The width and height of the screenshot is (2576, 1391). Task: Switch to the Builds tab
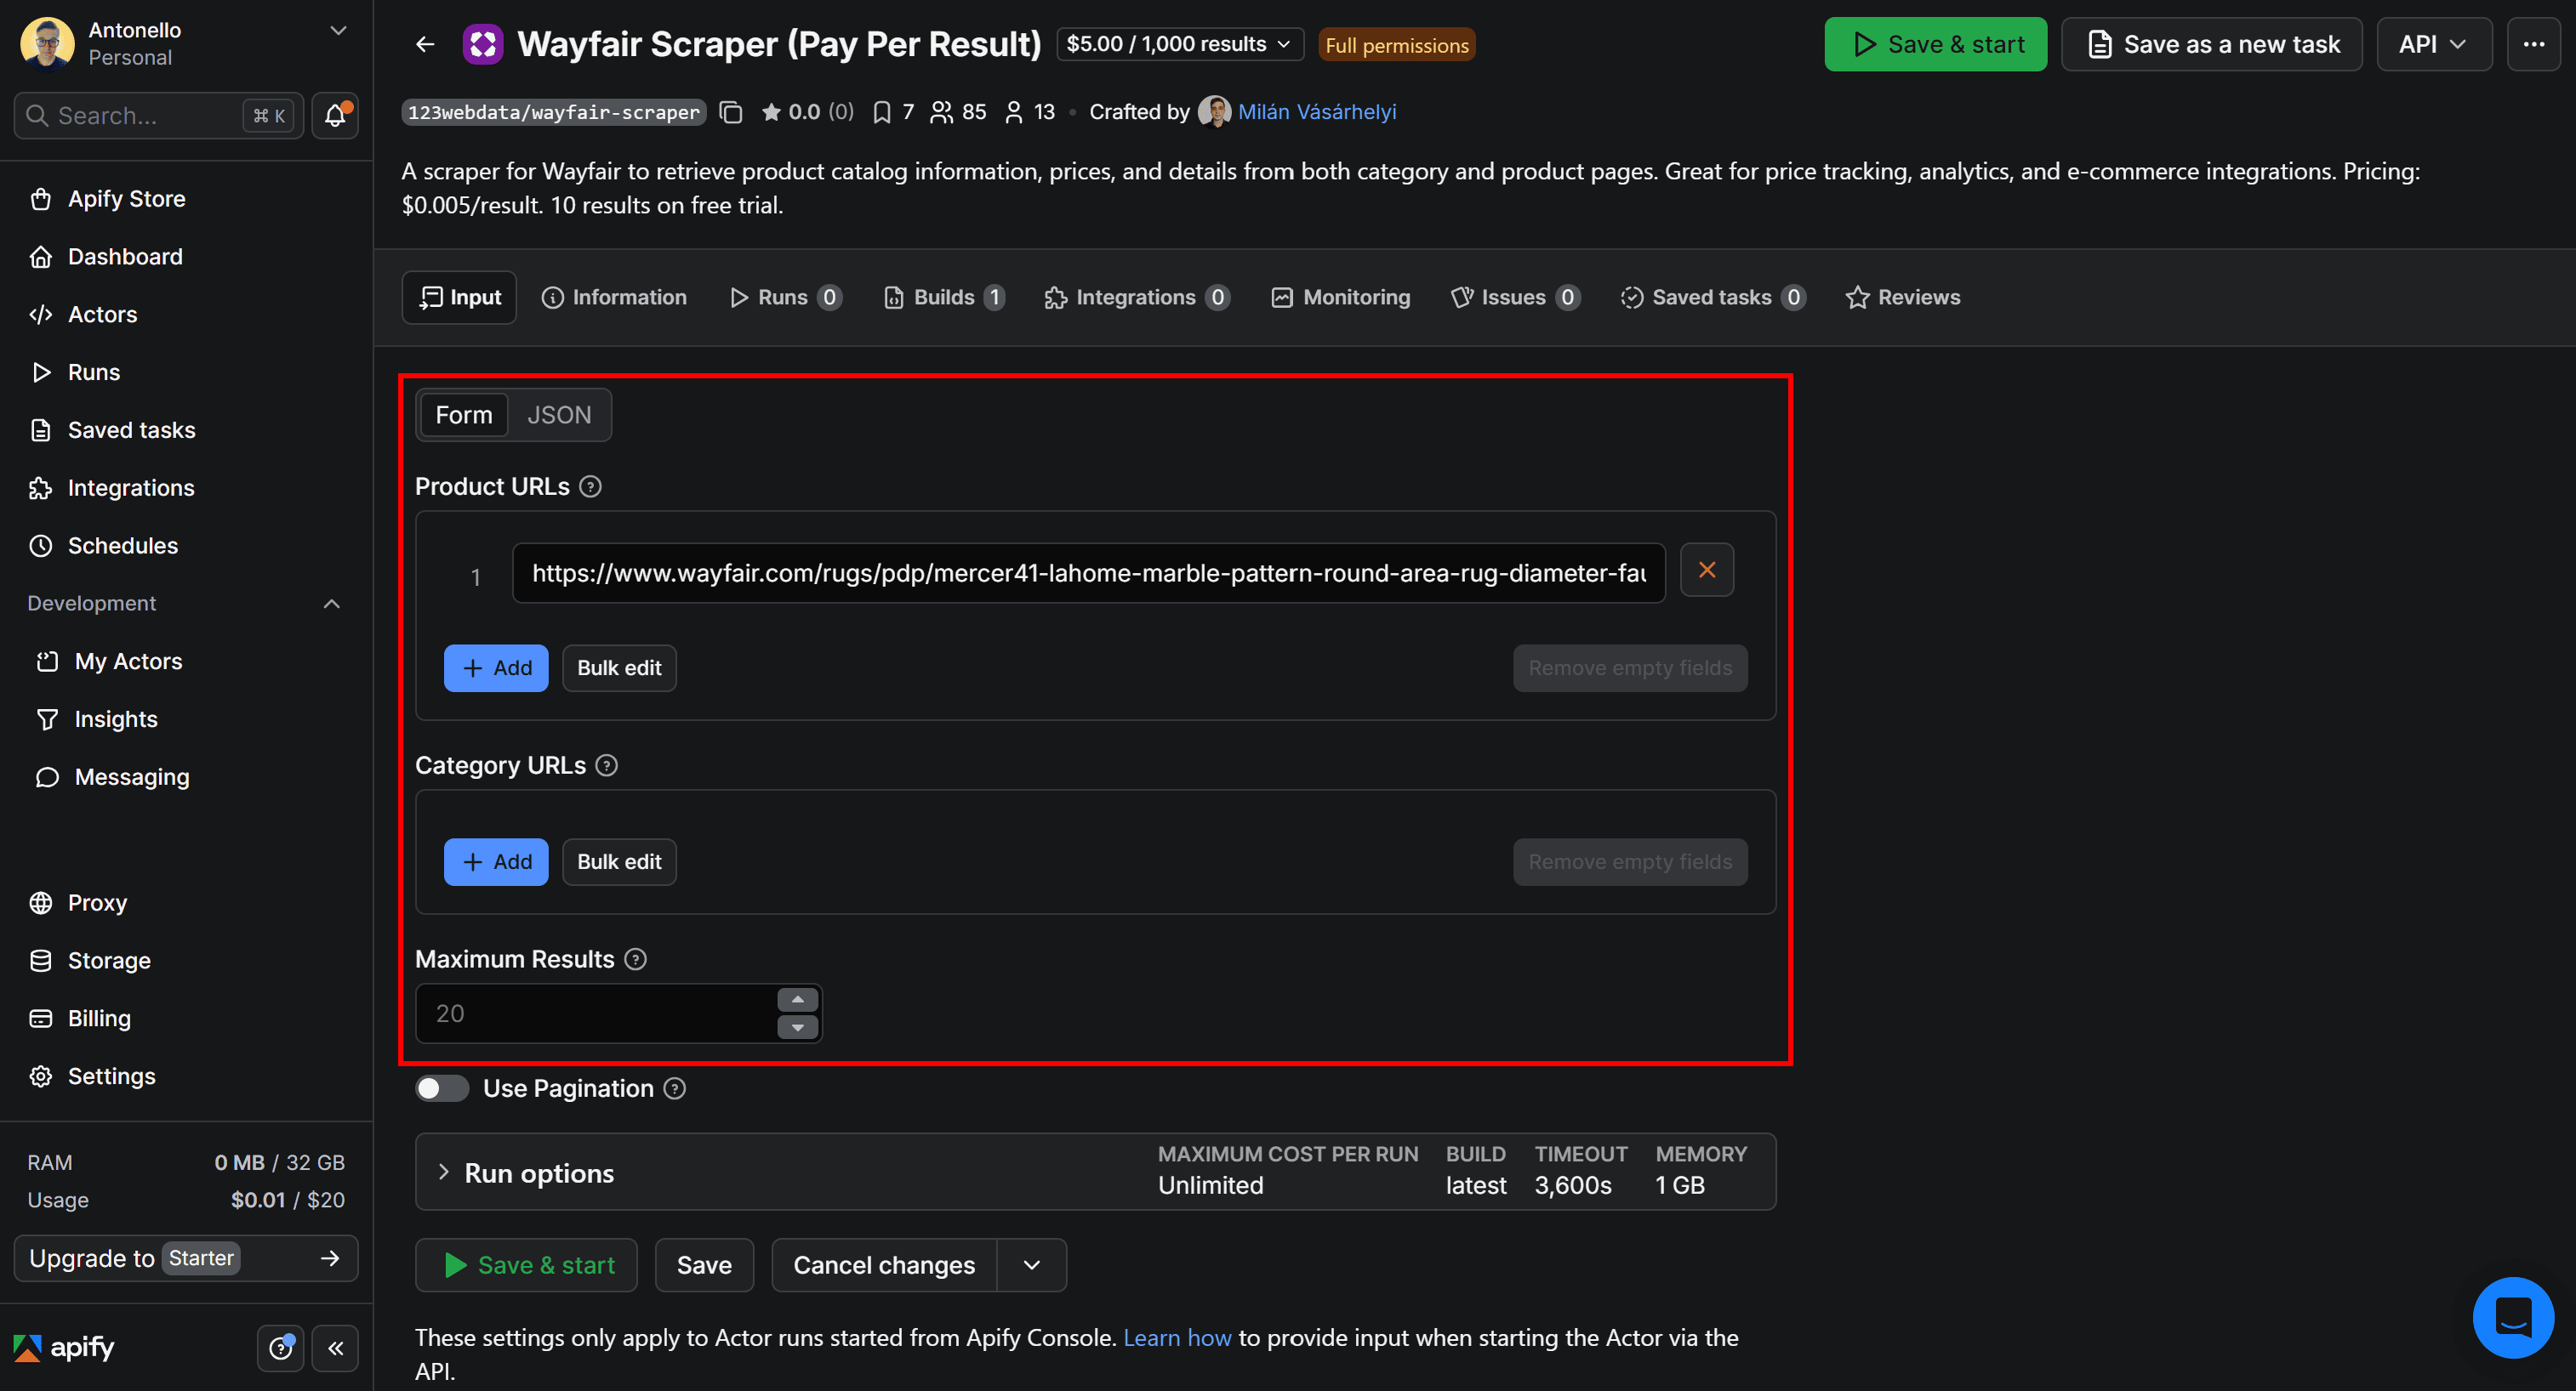(944, 298)
